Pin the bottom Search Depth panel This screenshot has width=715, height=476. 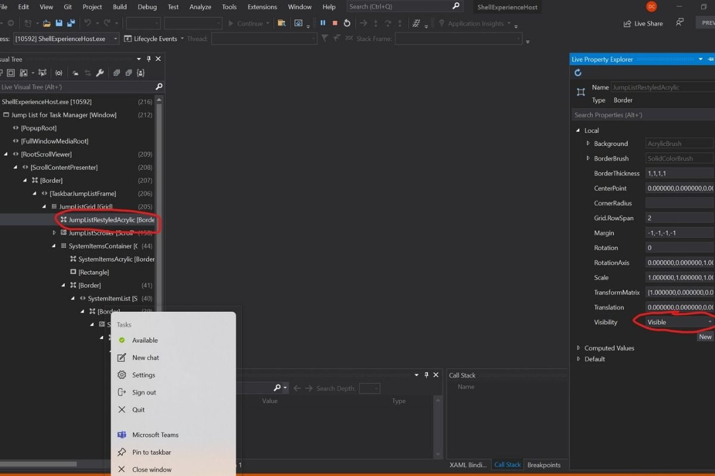pyautogui.click(x=426, y=375)
